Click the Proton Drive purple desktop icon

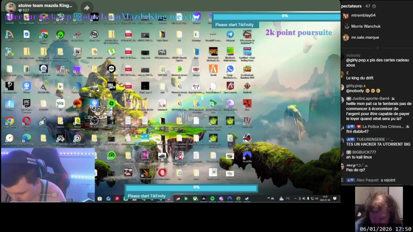77,70
